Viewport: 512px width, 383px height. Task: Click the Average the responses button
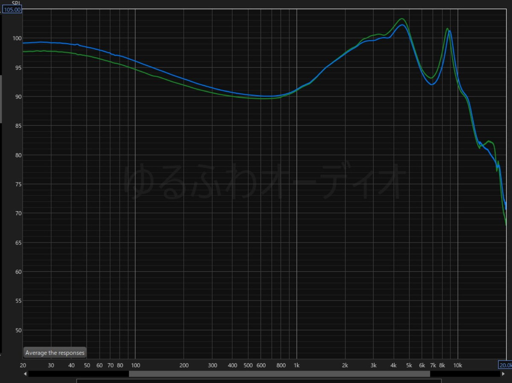(x=55, y=353)
